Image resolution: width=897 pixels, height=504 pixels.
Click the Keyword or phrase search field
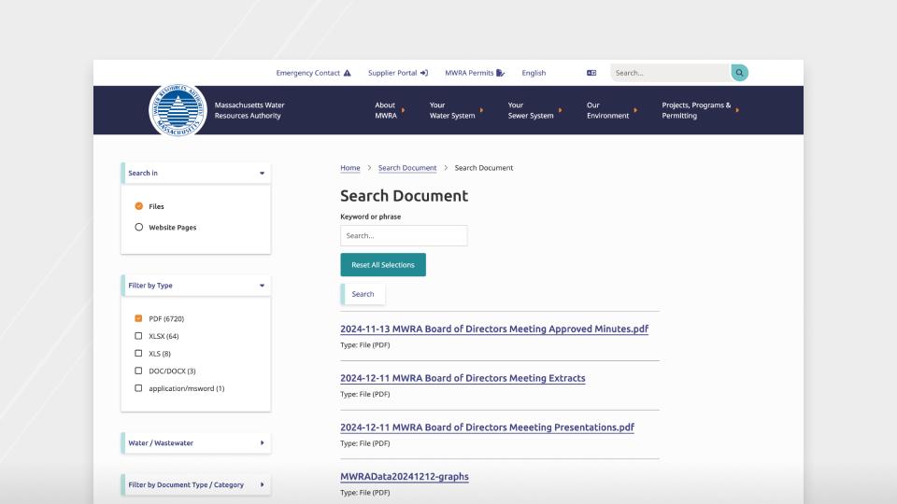point(404,236)
